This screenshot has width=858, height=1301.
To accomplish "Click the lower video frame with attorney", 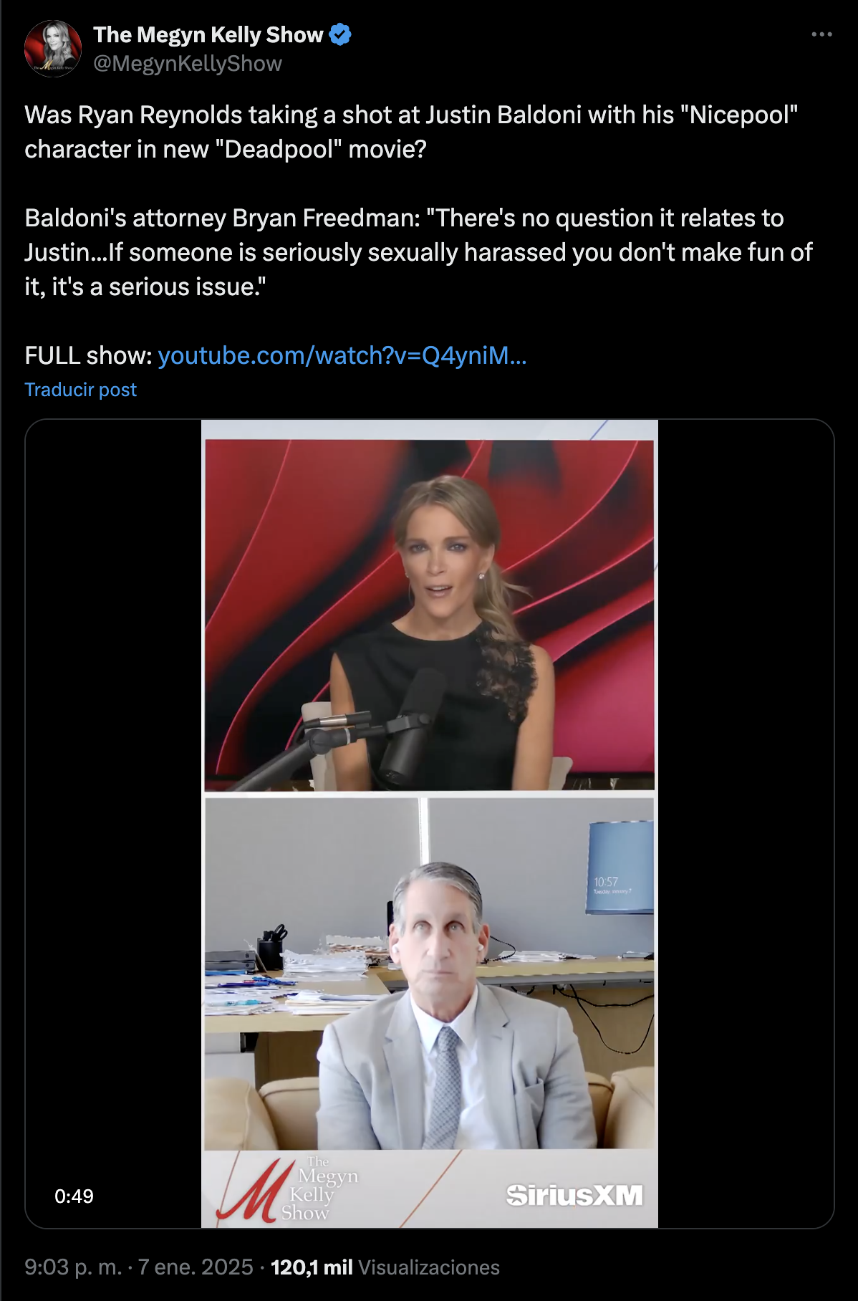I will pos(430,974).
